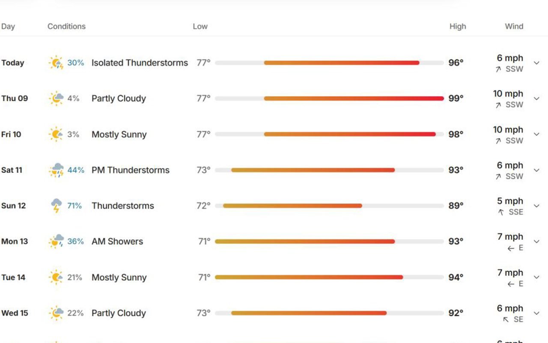Click the Conditions column header
Screen dimensions: 548x343
click(66, 26)
